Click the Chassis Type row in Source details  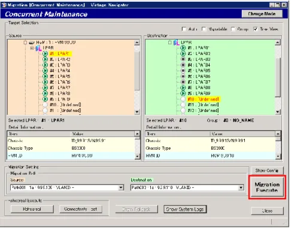[71, 148]
